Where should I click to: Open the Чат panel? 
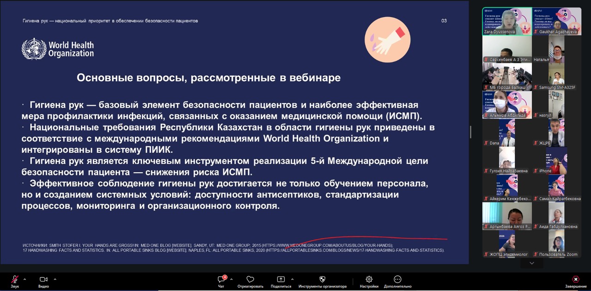click(221, 279)
